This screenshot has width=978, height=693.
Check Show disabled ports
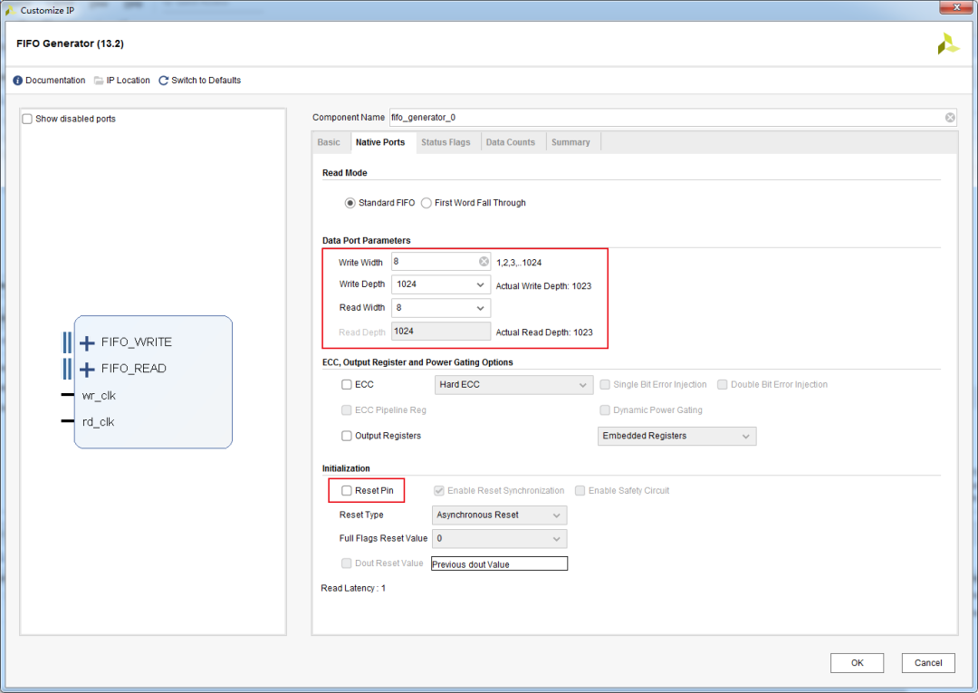point(27,119)
